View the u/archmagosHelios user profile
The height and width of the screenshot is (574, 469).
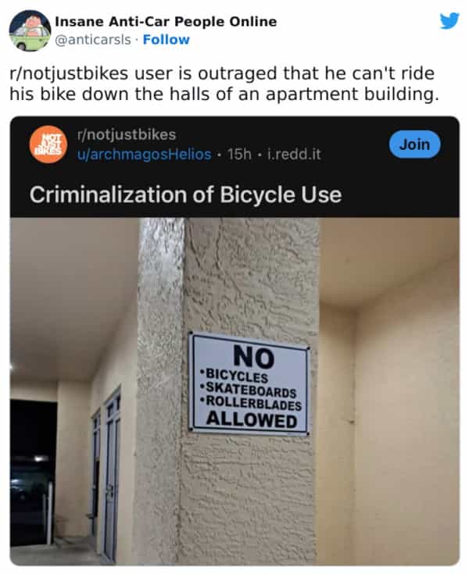point(144,154)
